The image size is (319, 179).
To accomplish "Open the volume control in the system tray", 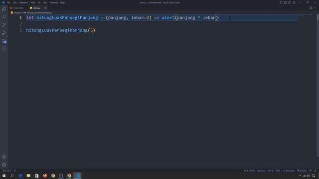I will tap(308, 176).
